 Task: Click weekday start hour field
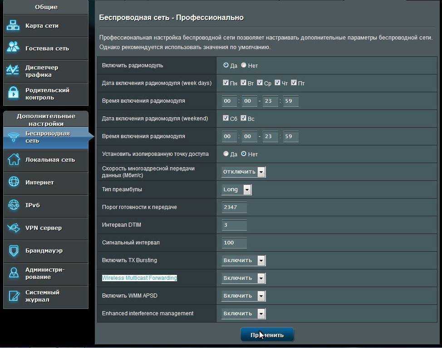(x=229, y=101)
